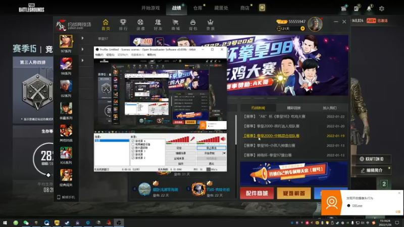Open WeChat from the taskbar
Image resolution: width=404 pixels, height=227 pixels.
[26, 222]
